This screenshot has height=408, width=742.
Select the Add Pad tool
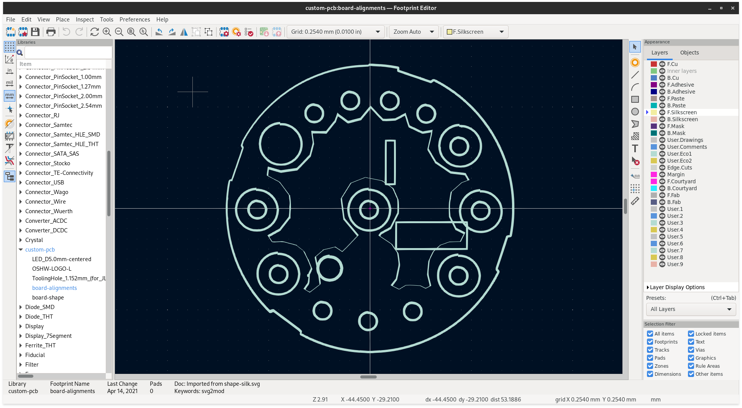pos(635,63)
